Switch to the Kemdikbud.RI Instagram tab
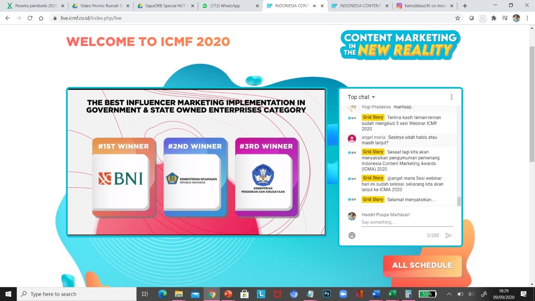This screenshot has width=535, height=301. pos(424,6)
